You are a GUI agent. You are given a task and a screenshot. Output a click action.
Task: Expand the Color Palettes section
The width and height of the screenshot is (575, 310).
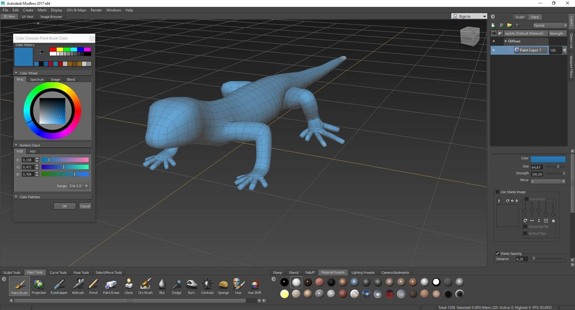pyautogui.click(x=16, y=197)
